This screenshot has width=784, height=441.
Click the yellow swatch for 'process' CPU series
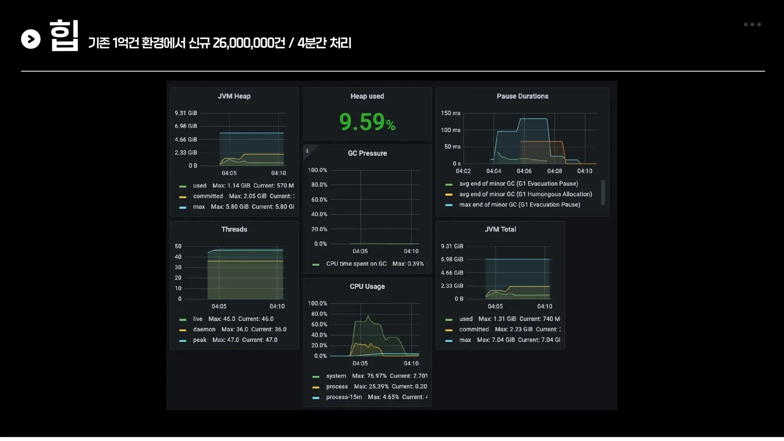[316, 387]
